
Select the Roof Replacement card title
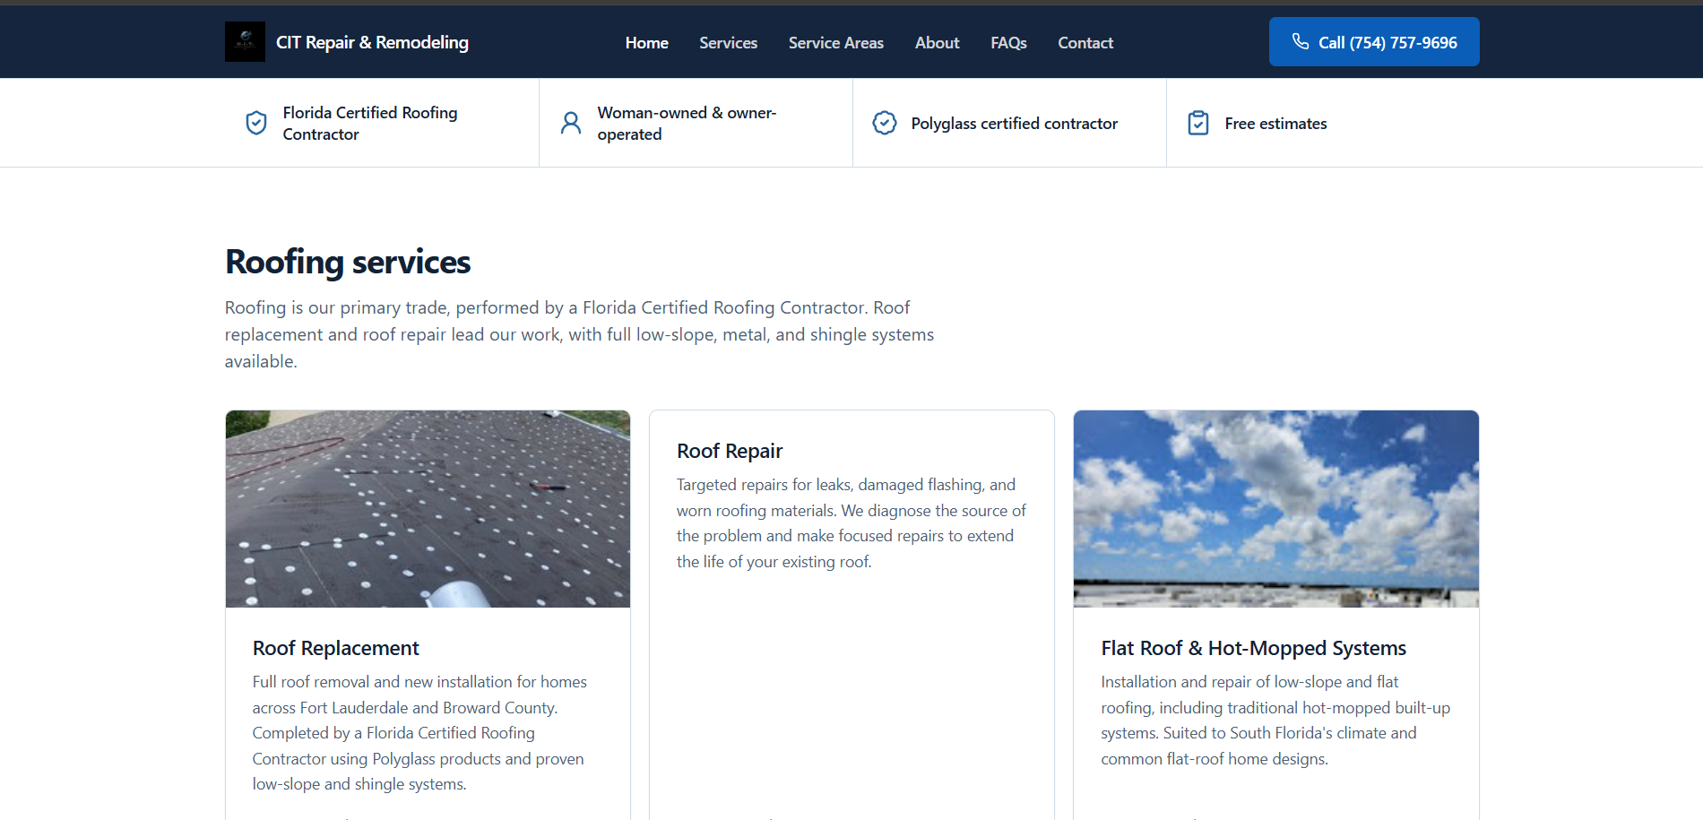336,648
